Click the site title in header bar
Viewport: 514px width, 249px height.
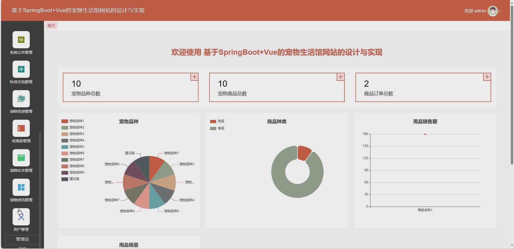tap(78, 10)
